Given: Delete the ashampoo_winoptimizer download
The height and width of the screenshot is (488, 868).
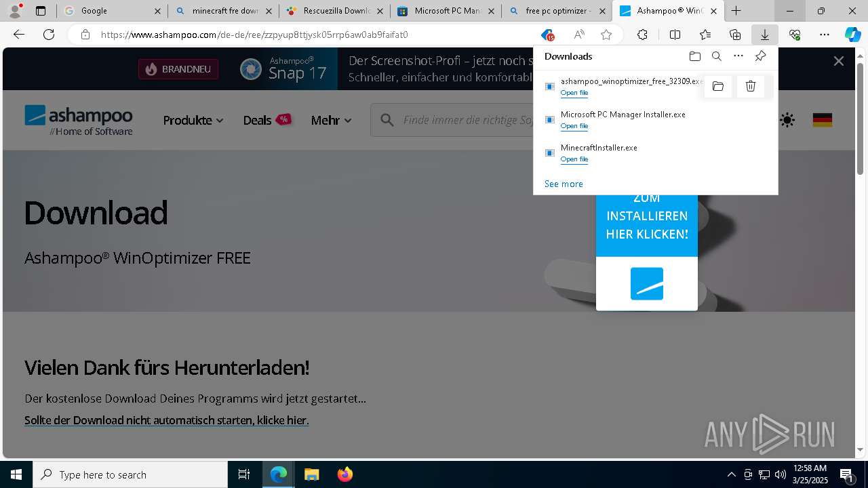Looking at the screenshot, I should tap(751, 86).
